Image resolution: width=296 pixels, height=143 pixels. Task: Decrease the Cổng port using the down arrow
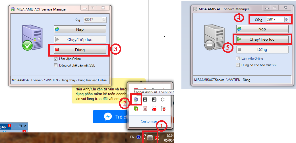(286, 20)
